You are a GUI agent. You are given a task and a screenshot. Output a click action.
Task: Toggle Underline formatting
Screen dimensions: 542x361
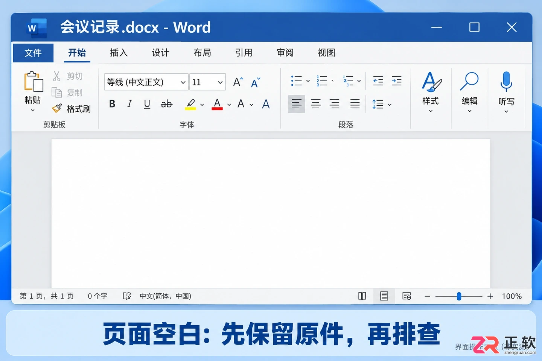[147, 104]
